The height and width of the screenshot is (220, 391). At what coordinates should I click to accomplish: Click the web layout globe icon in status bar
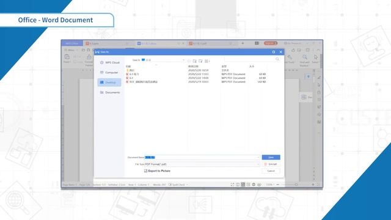pyautogui.click(x=254, y=185)
